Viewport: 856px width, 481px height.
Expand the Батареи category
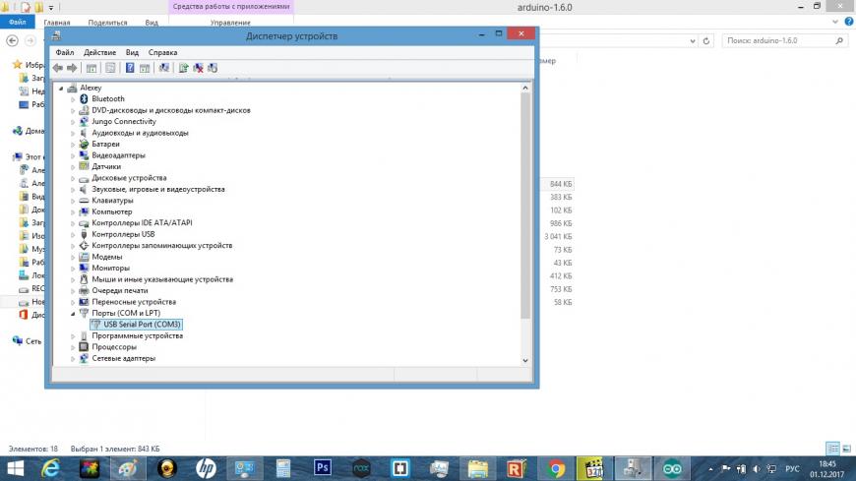pyautogui.click(x=73, y=145)
